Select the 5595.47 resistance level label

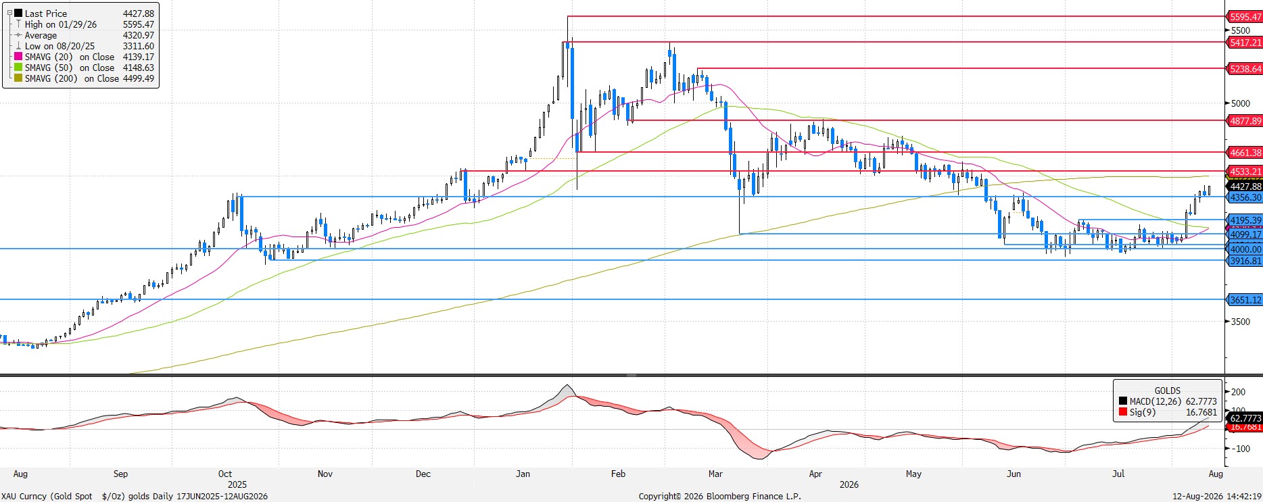tap(1244, 17)
